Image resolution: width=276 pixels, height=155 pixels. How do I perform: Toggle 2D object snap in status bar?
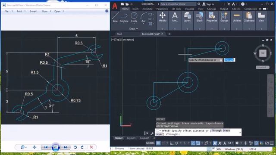(198, 143)
